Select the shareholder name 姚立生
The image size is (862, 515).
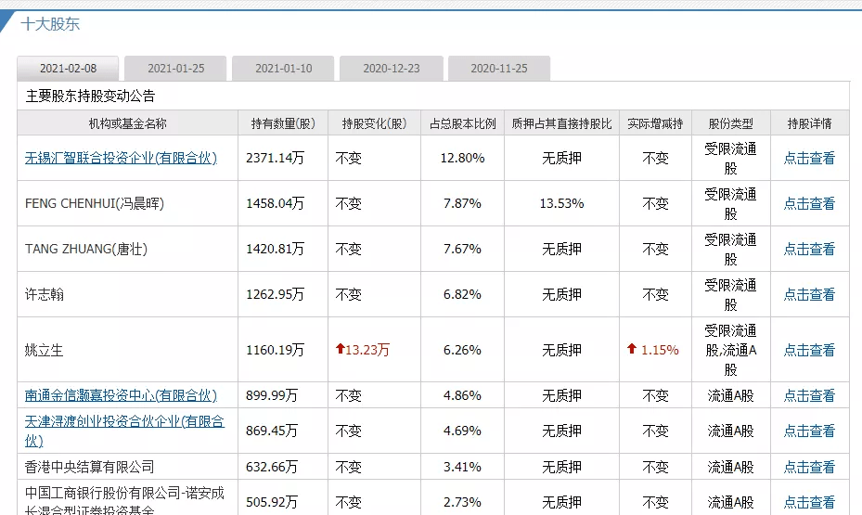pos(45,350)
